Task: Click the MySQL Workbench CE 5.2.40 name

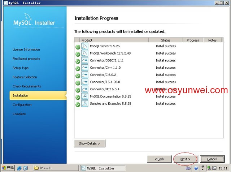Action: (110, 53)
